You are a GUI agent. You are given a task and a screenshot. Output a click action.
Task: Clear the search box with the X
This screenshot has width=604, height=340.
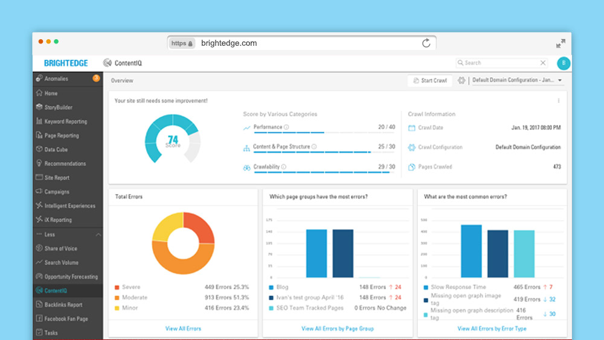click(543, 63)
